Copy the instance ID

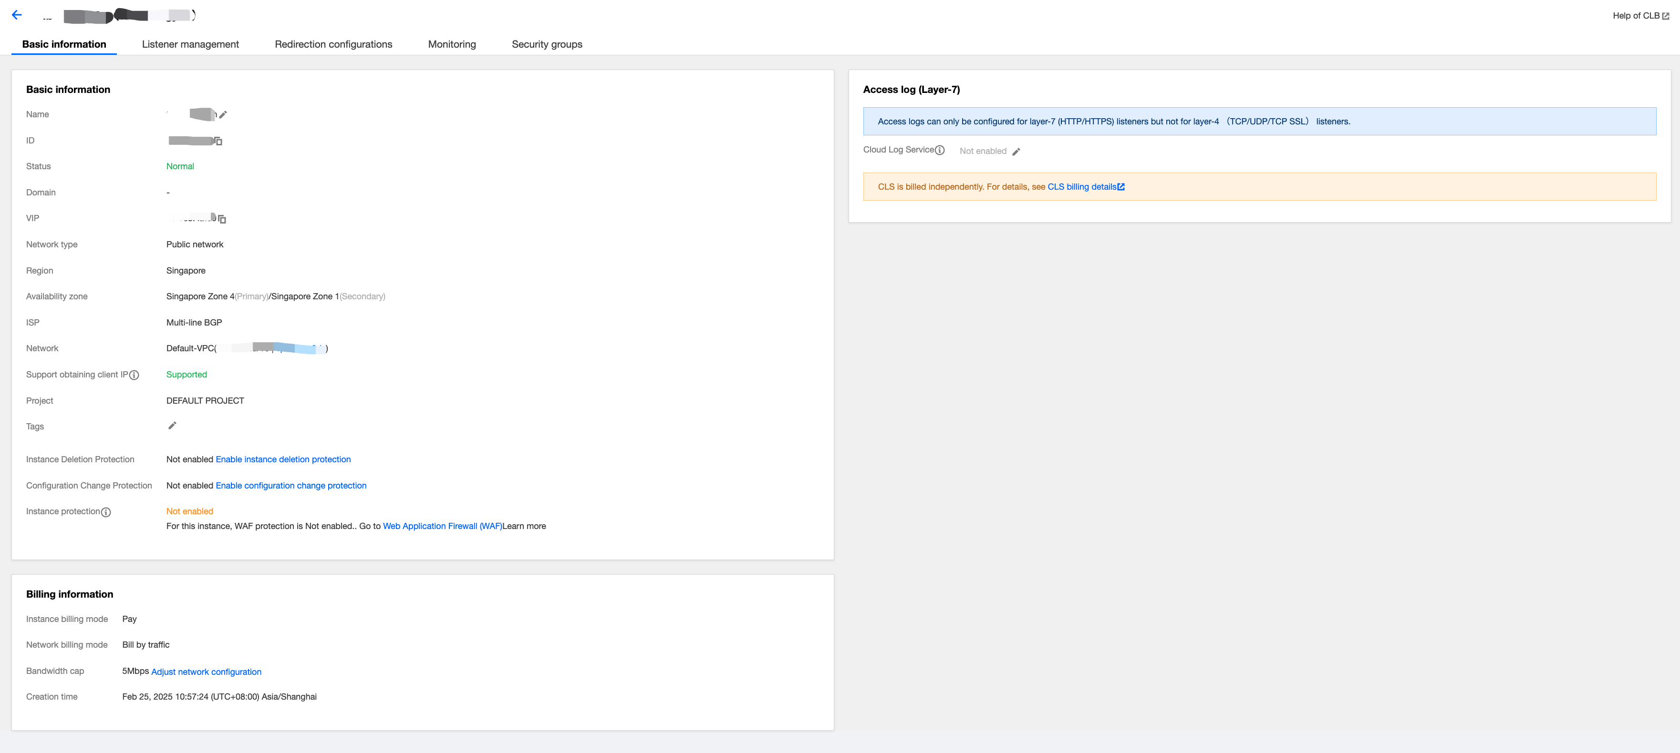point(218,142)
